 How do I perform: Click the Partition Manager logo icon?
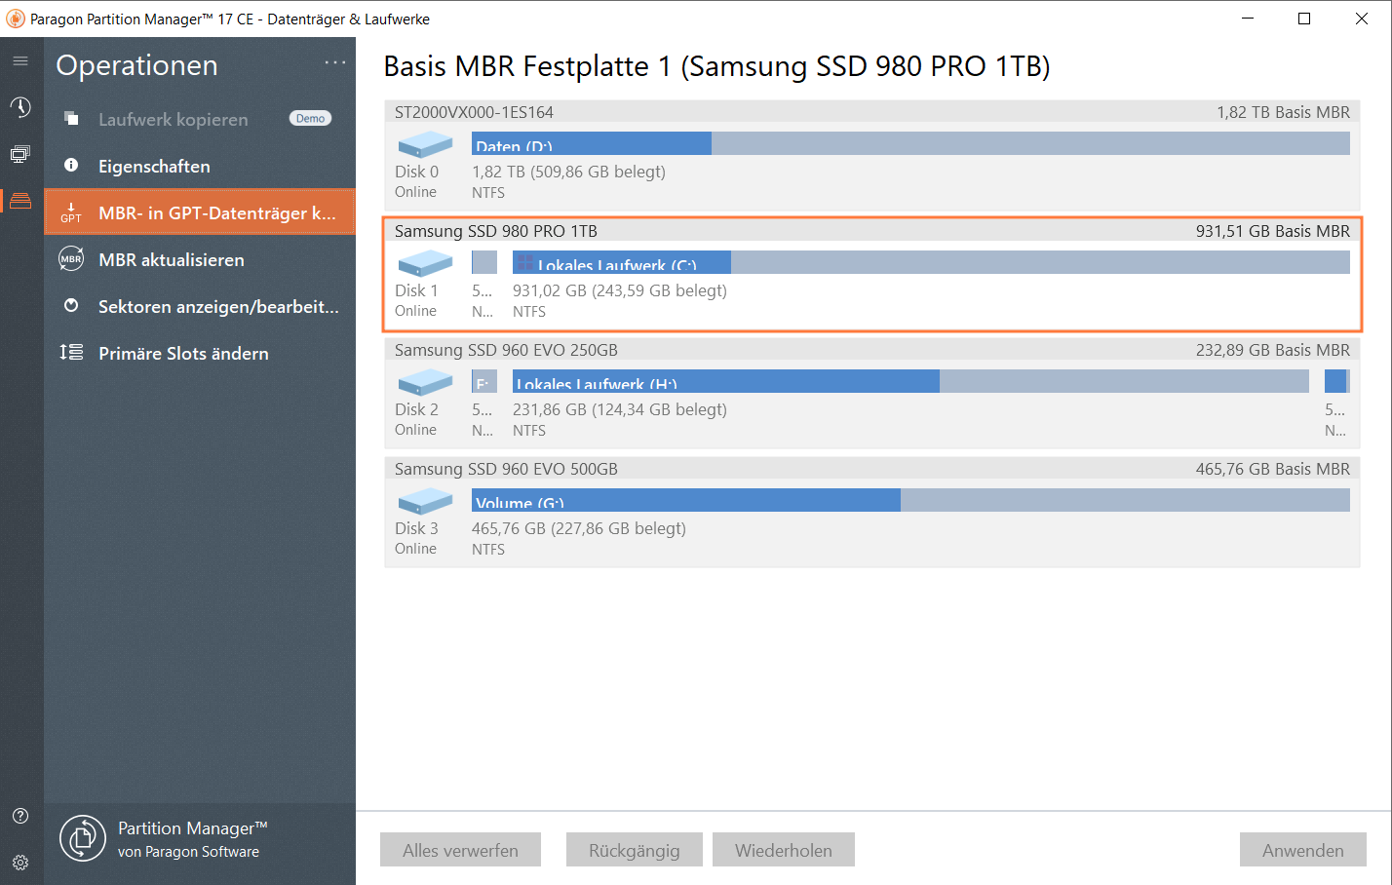point(83,838)
